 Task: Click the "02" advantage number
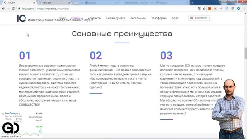96,56
